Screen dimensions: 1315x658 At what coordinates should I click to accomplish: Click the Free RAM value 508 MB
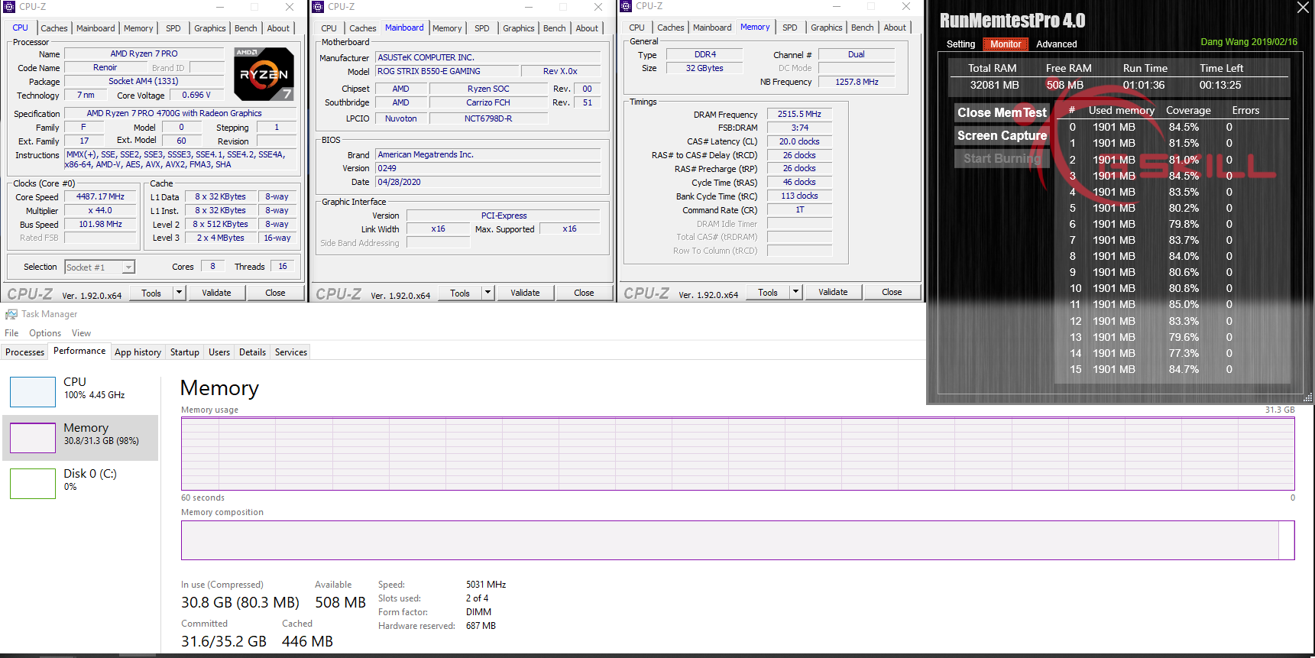click(1064, 85)
